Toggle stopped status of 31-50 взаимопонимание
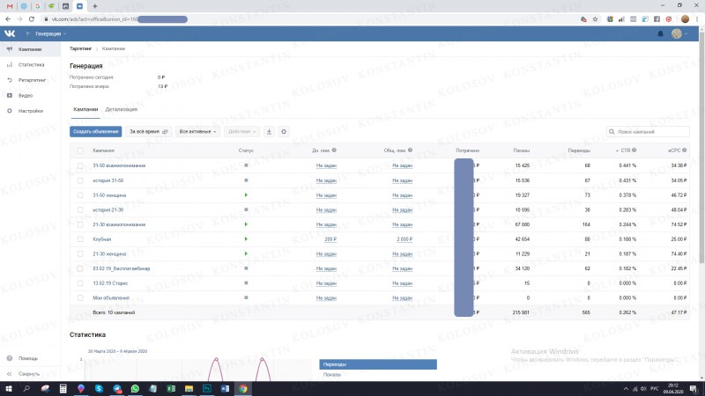The image size is (705, 396). [246, 165]
